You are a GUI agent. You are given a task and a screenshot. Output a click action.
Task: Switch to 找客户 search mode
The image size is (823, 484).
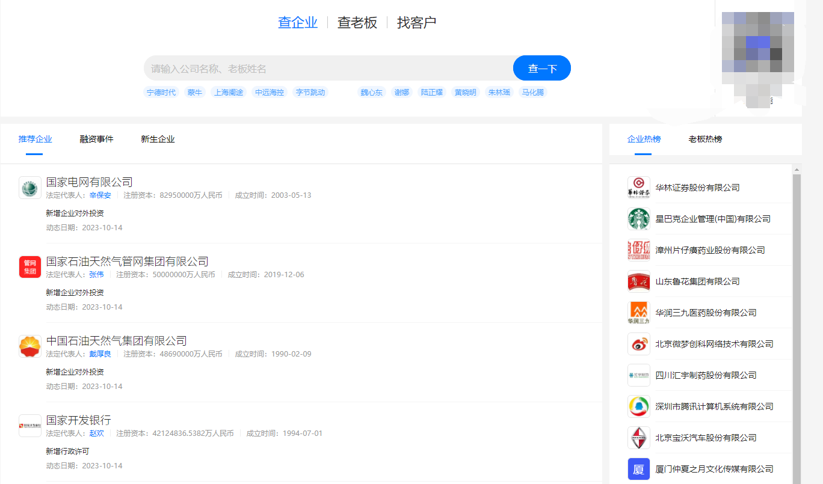click(417, 23)
